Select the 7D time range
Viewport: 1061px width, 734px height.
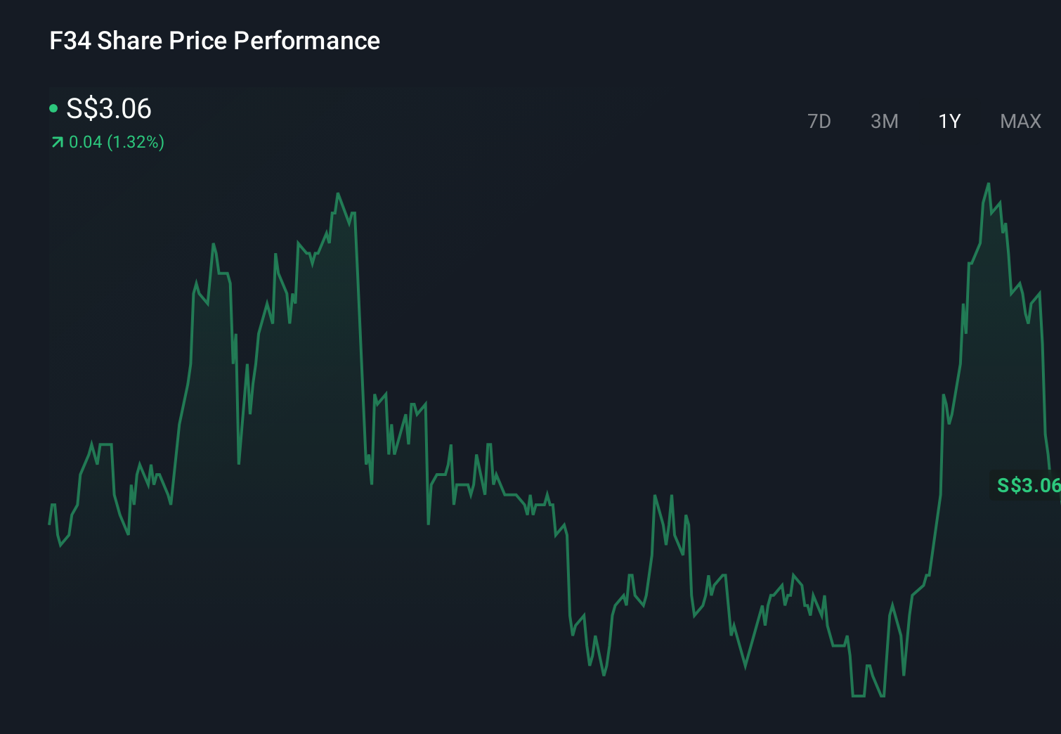pyautogui.click(x=820, y=121)
